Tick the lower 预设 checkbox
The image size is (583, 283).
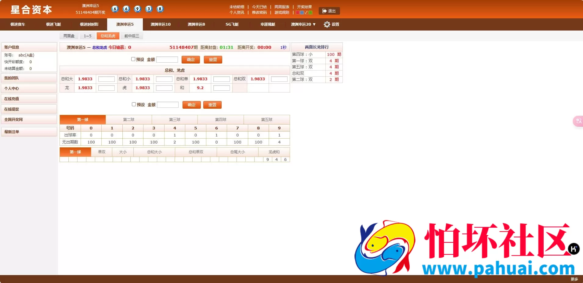coord(134,104)
